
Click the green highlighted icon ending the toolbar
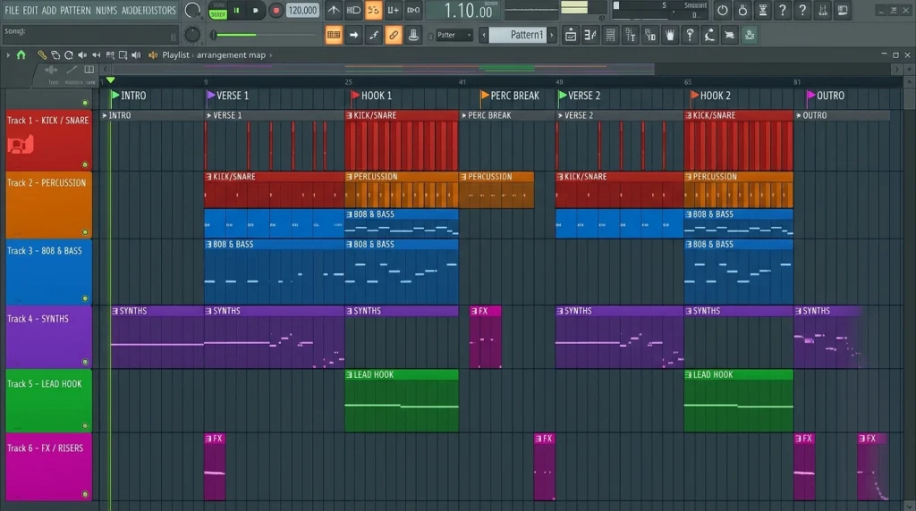pyautogui.click(x=750, y=35)
